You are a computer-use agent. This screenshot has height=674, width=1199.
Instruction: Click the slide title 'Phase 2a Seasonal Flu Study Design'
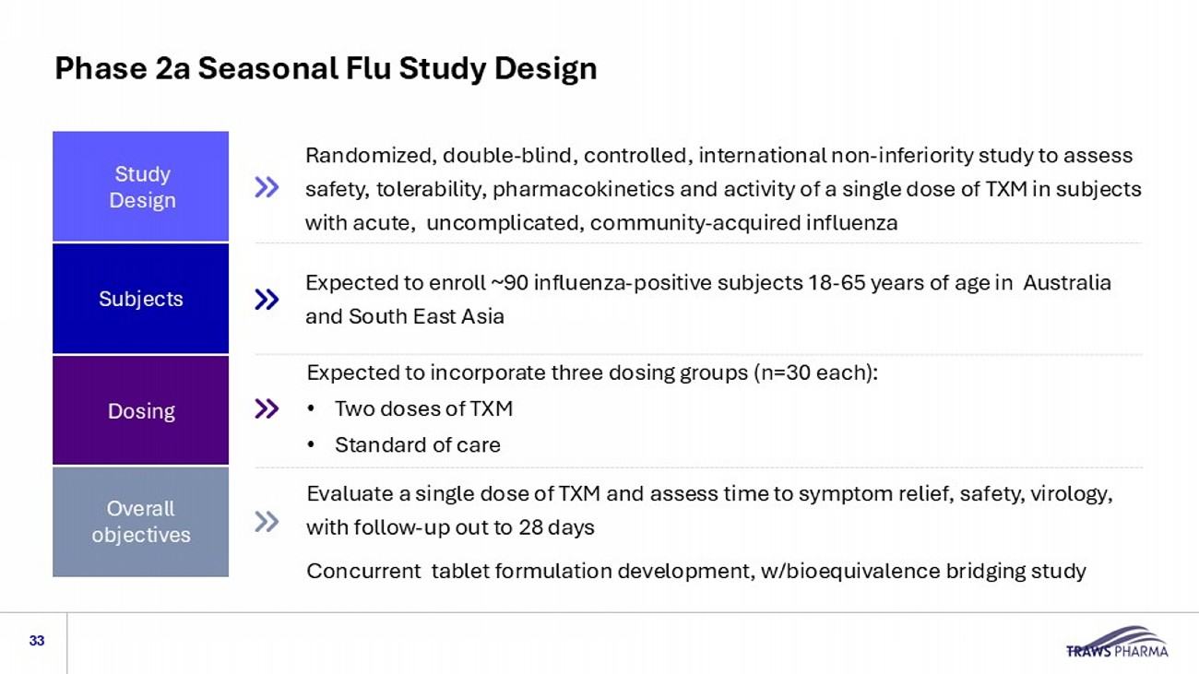click(326, 68)
